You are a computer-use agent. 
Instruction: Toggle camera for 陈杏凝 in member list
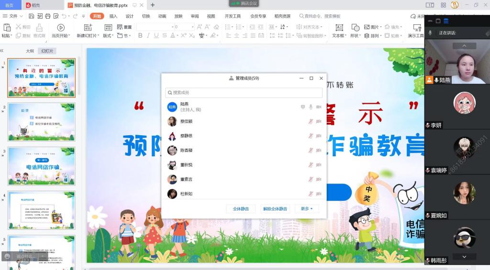point(318,151)
